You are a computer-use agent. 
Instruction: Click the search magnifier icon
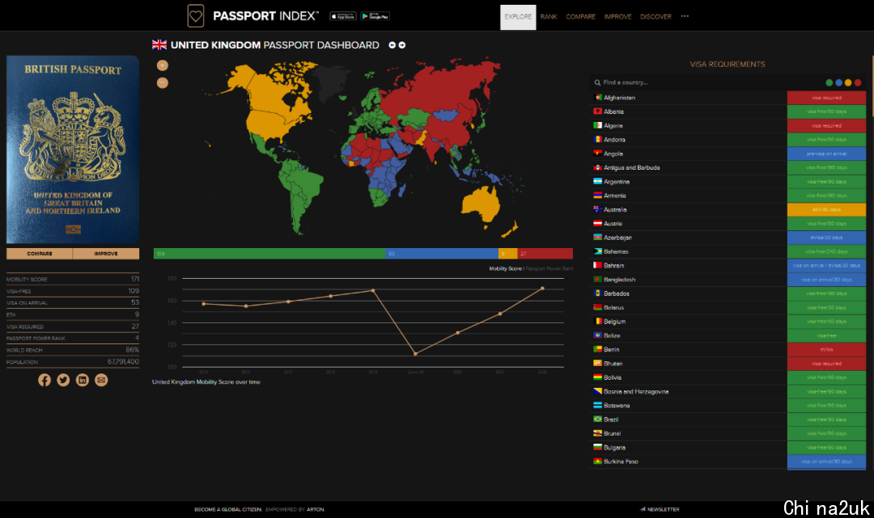point(597,82)
